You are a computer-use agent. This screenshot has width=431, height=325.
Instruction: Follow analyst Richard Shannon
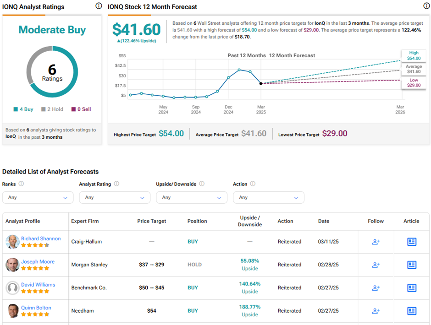point(376,242)
